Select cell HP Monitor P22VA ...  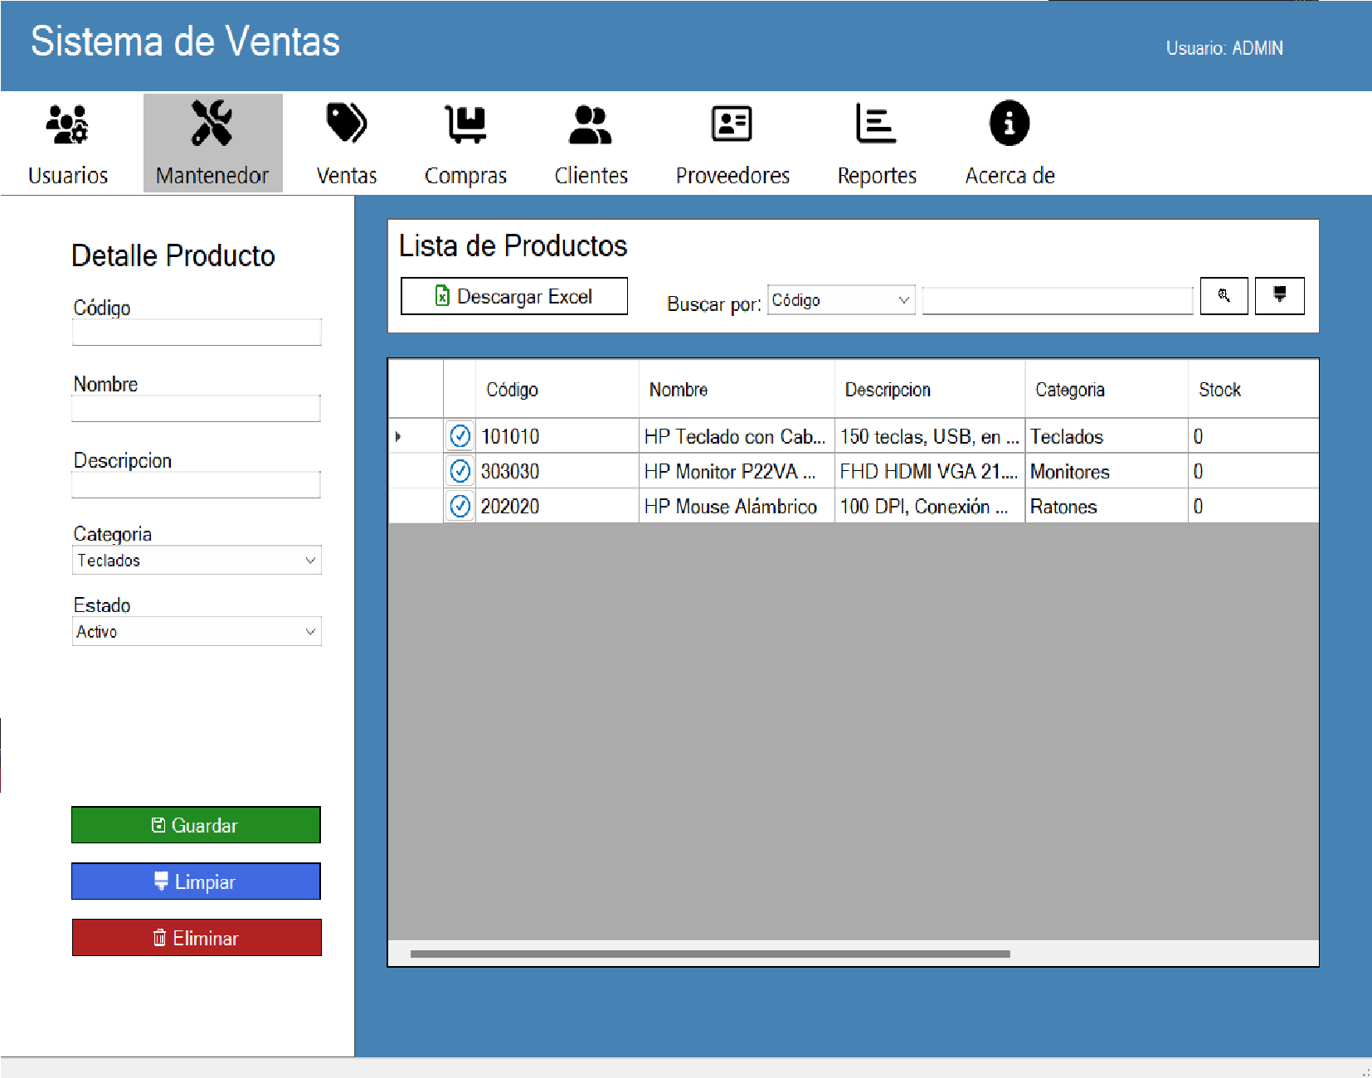click(737, 471)
